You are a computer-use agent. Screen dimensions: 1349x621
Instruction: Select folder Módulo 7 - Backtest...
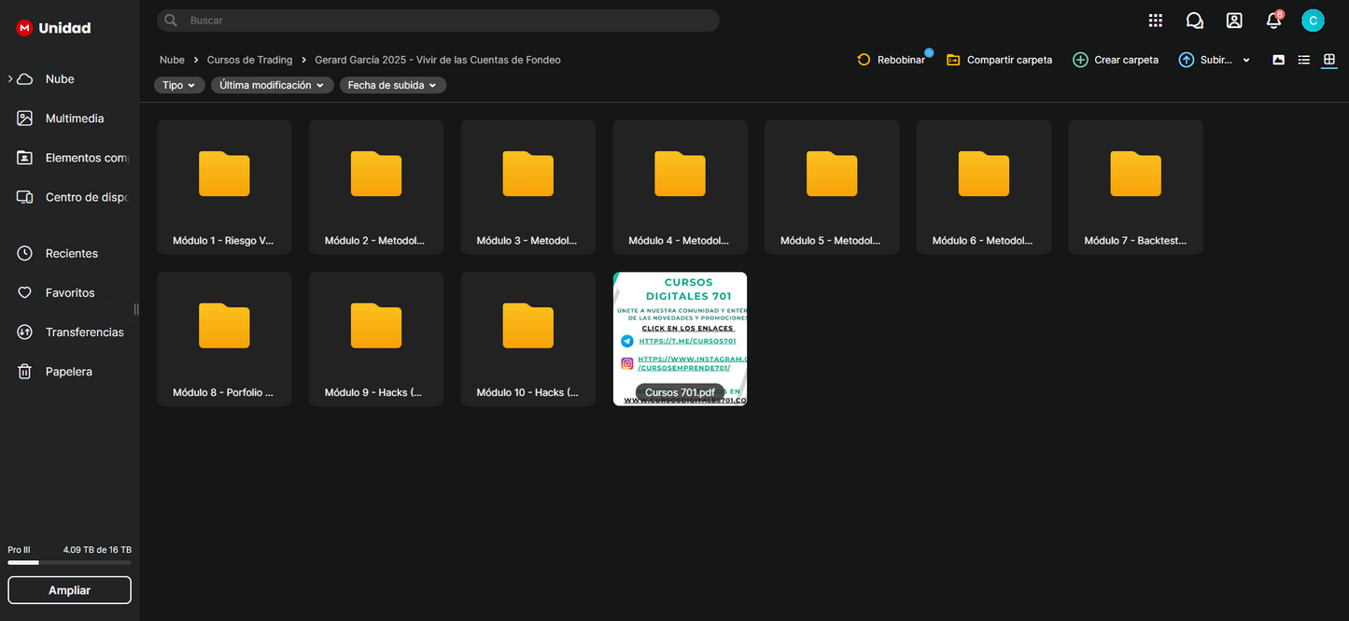click(1135, 187)
